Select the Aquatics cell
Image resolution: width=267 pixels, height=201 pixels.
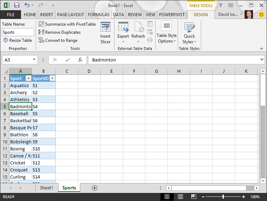(x=20, y=85)
